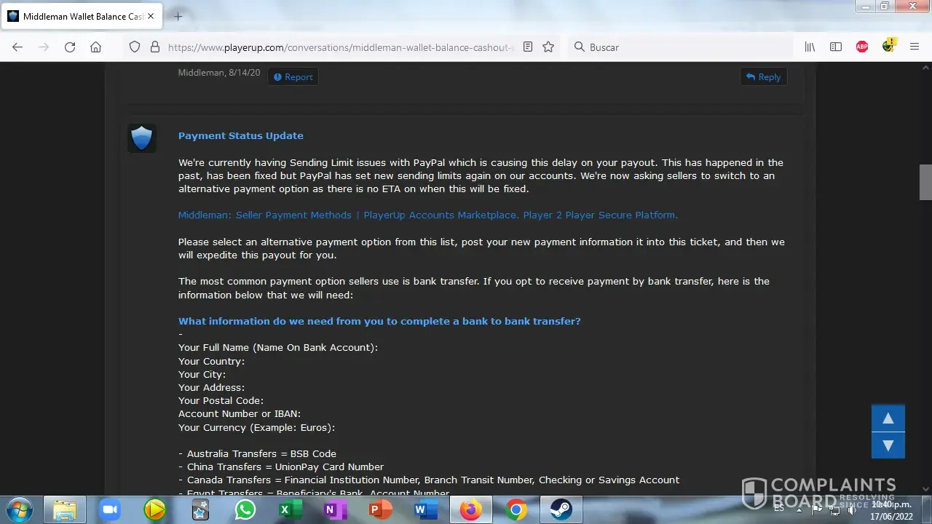Open the Adblock Plus extension
The width and height of the screenshot is (932, 524).
862,47
